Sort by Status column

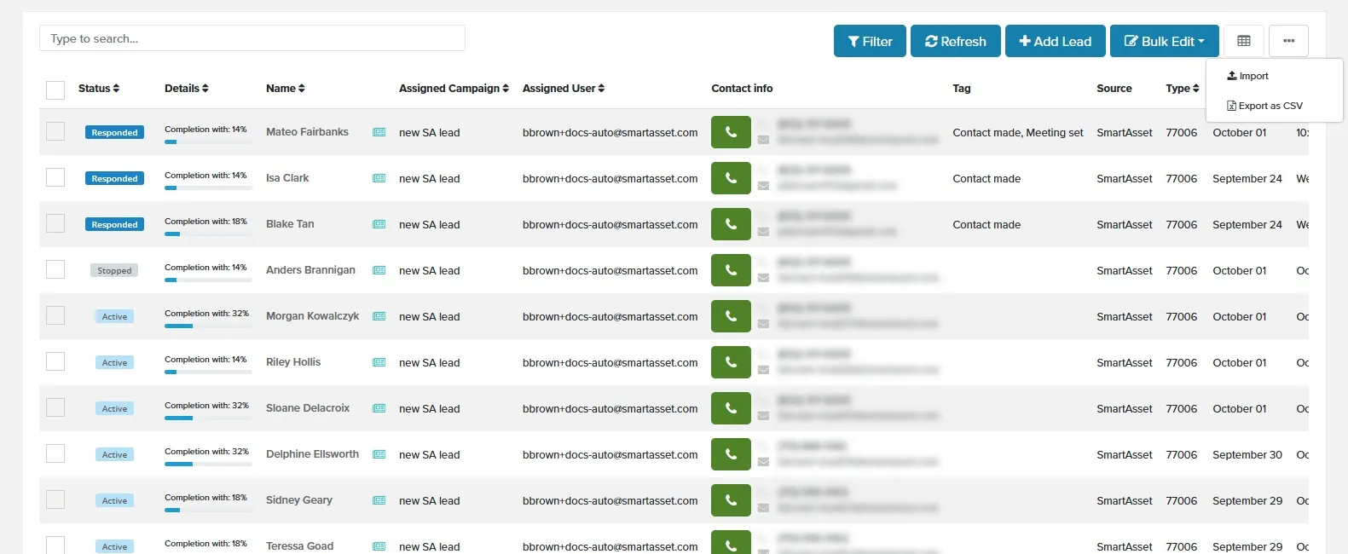(99, 89)
